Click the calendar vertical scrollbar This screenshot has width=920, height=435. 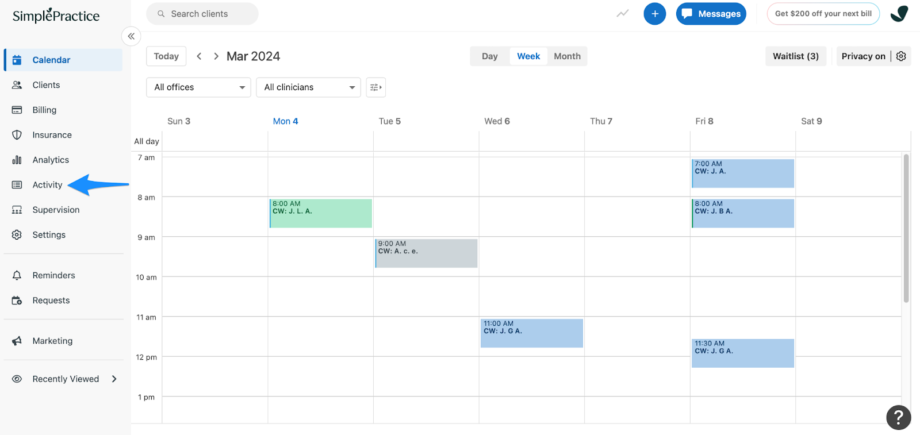906,228
